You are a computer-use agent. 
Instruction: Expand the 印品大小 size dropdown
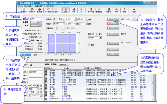[x=63, y=19]
